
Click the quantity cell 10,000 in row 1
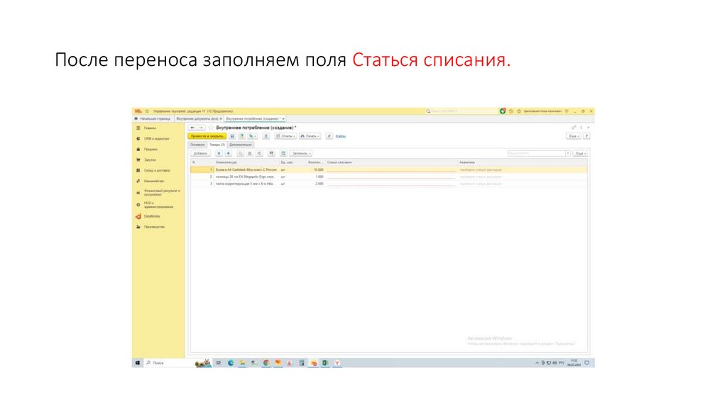(316, 170)
